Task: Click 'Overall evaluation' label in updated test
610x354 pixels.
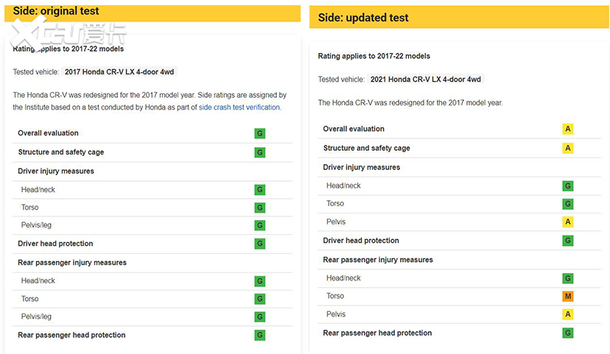Action: coord(354,129)
